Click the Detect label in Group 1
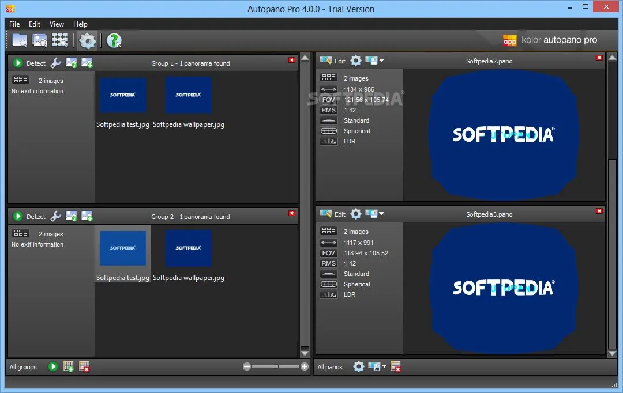The image size is (623, 393). [36, 63]
